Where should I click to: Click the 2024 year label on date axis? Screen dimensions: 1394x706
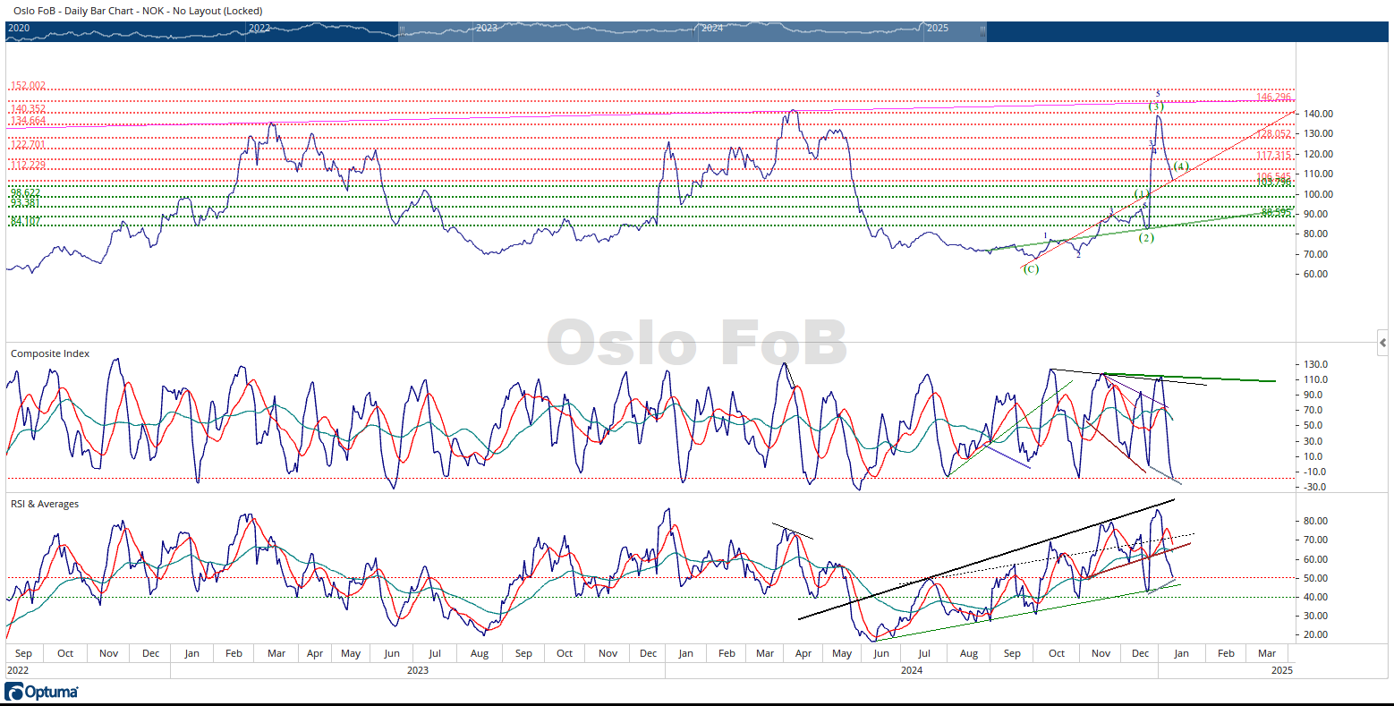[x=912, y=669]
